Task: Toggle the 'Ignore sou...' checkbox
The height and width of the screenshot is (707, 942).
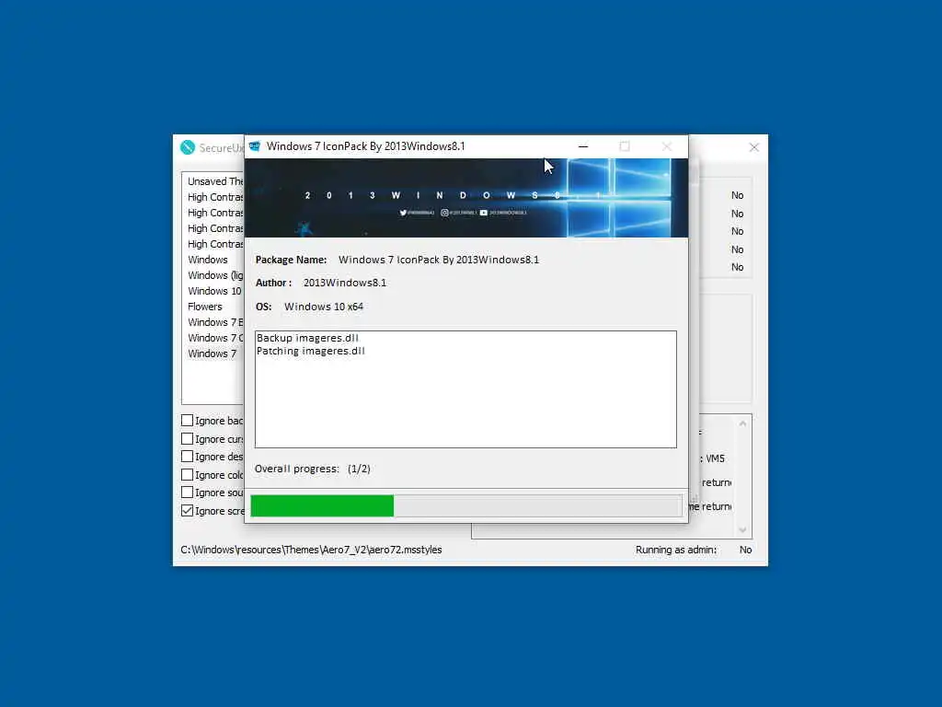Action: pyautogui.click(x=188, y=493)
